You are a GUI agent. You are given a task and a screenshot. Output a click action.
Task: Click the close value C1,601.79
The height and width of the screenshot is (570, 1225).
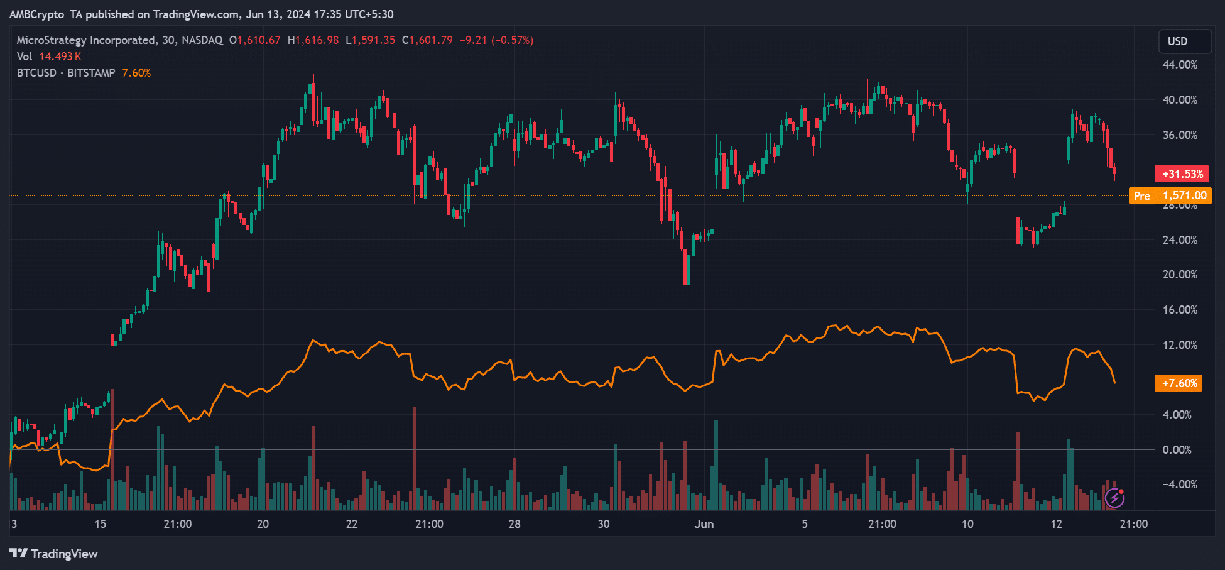point(427,40)
